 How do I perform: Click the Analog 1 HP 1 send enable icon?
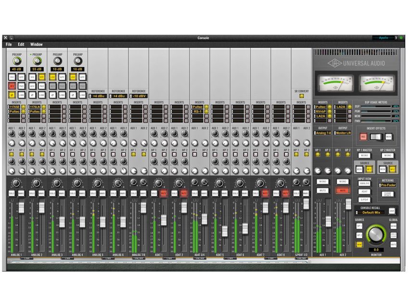[x=12, y=154]
